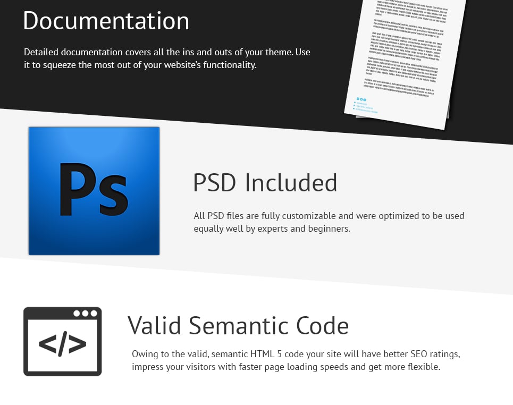Click the PSD Included heading
513x405 pixels.
coord(265,182)
